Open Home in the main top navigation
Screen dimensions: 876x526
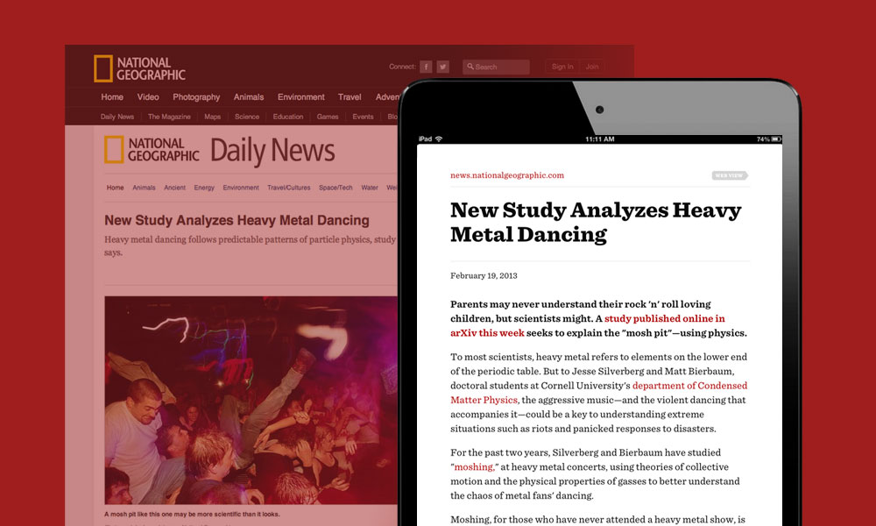[112, 96]
